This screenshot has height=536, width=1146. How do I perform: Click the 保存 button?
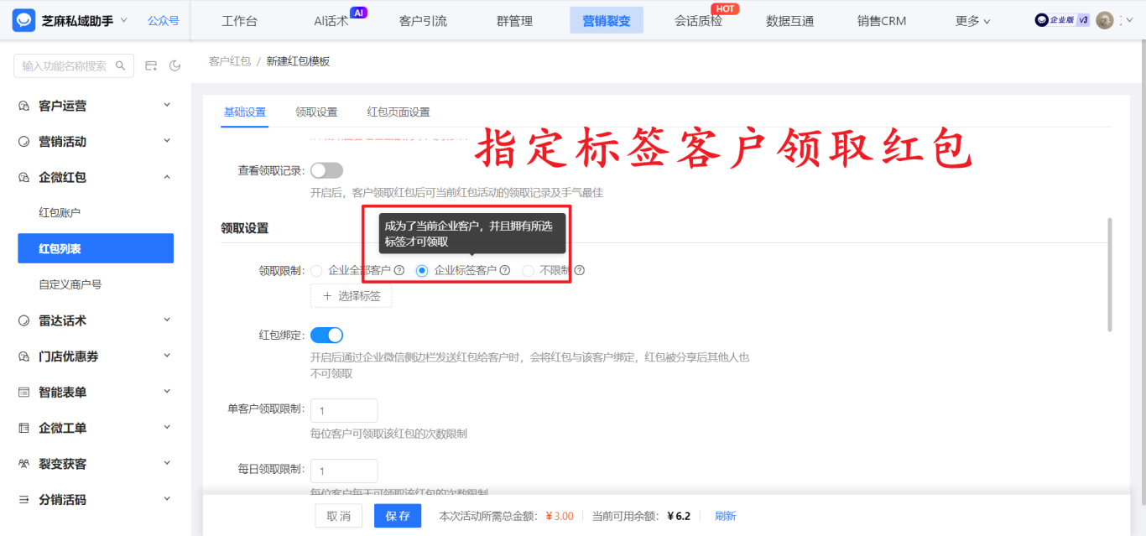pyautogui.click(x=398, y=516)
